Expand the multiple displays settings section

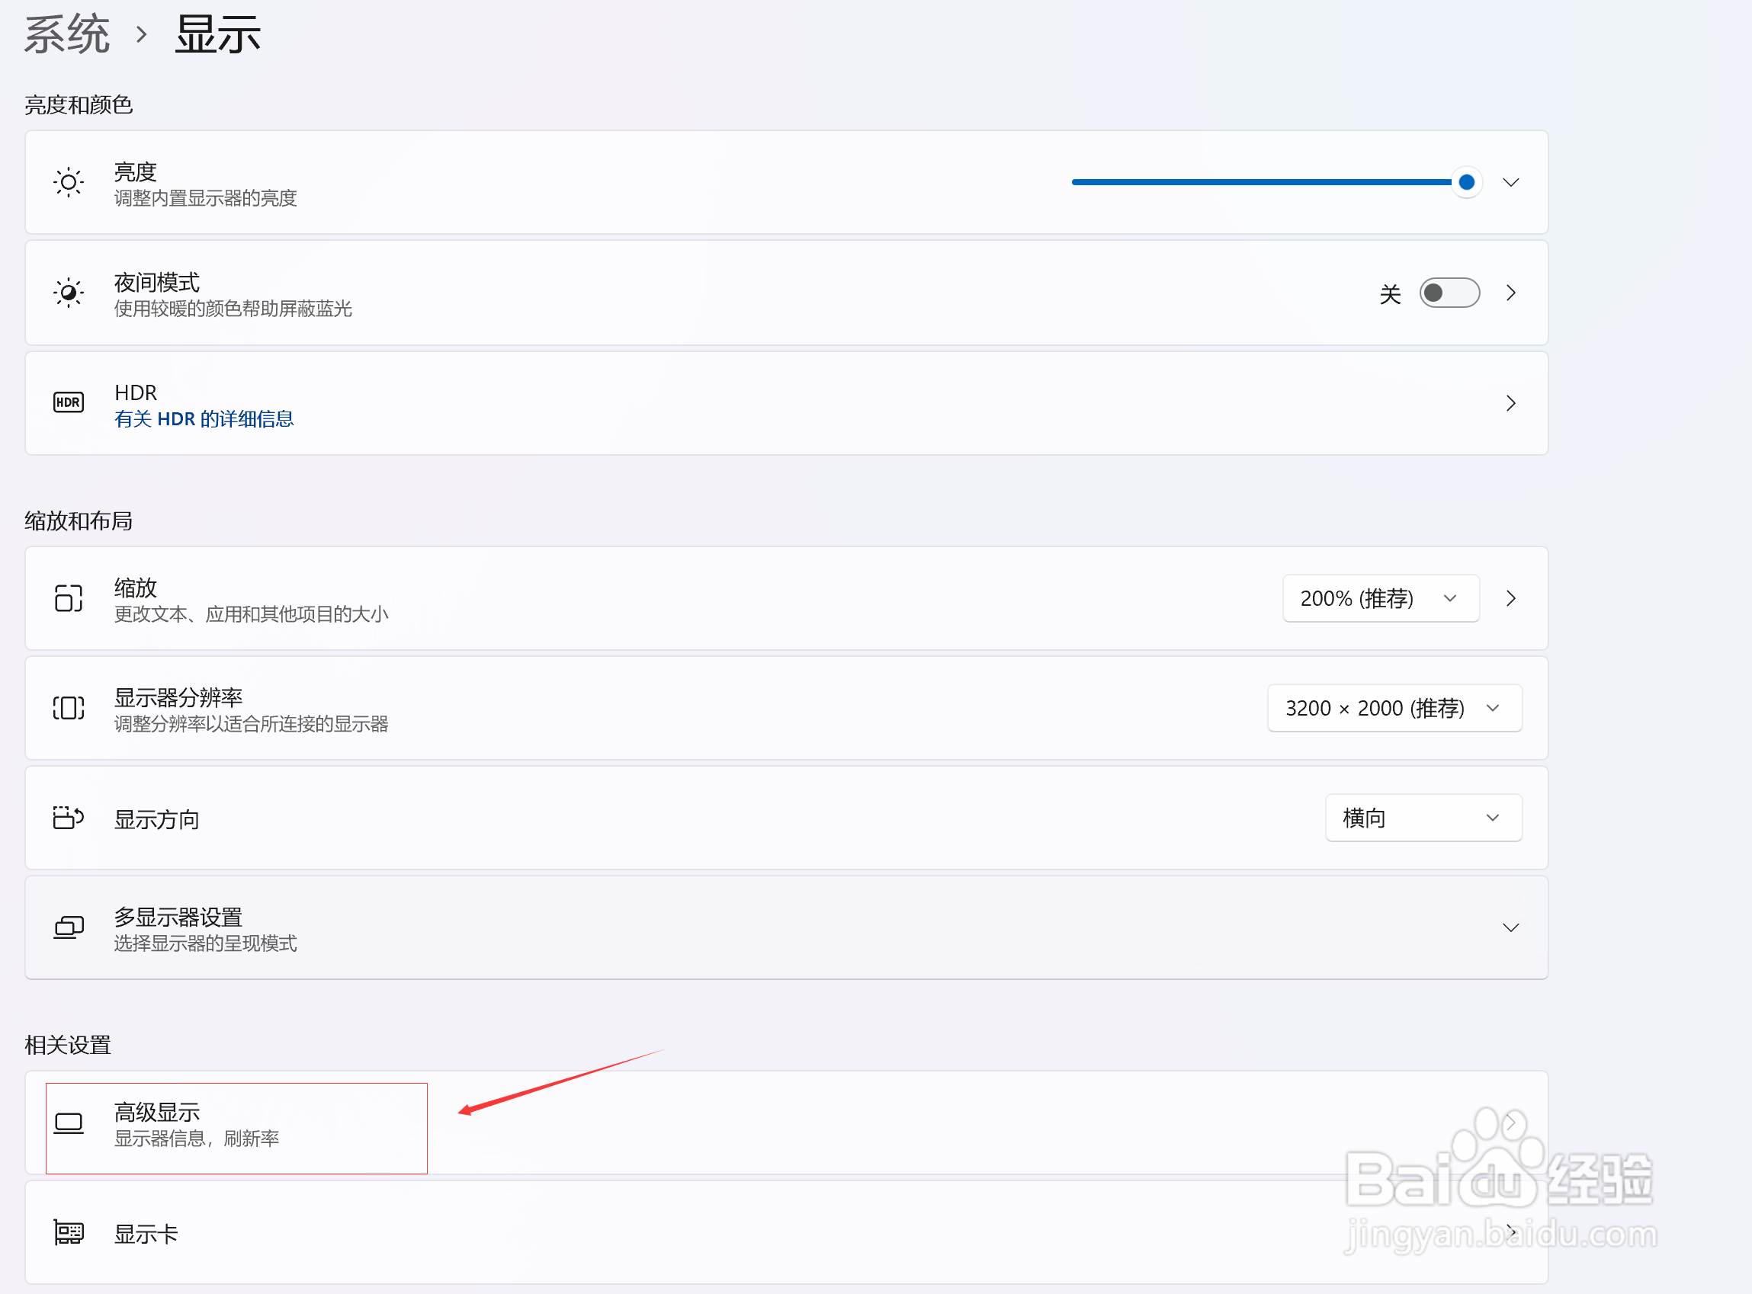point(1510,927)
